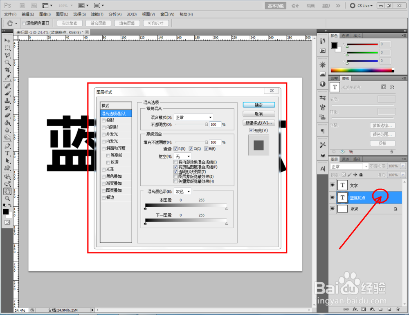Uncheck the R(R) channel checkbox

175,148
